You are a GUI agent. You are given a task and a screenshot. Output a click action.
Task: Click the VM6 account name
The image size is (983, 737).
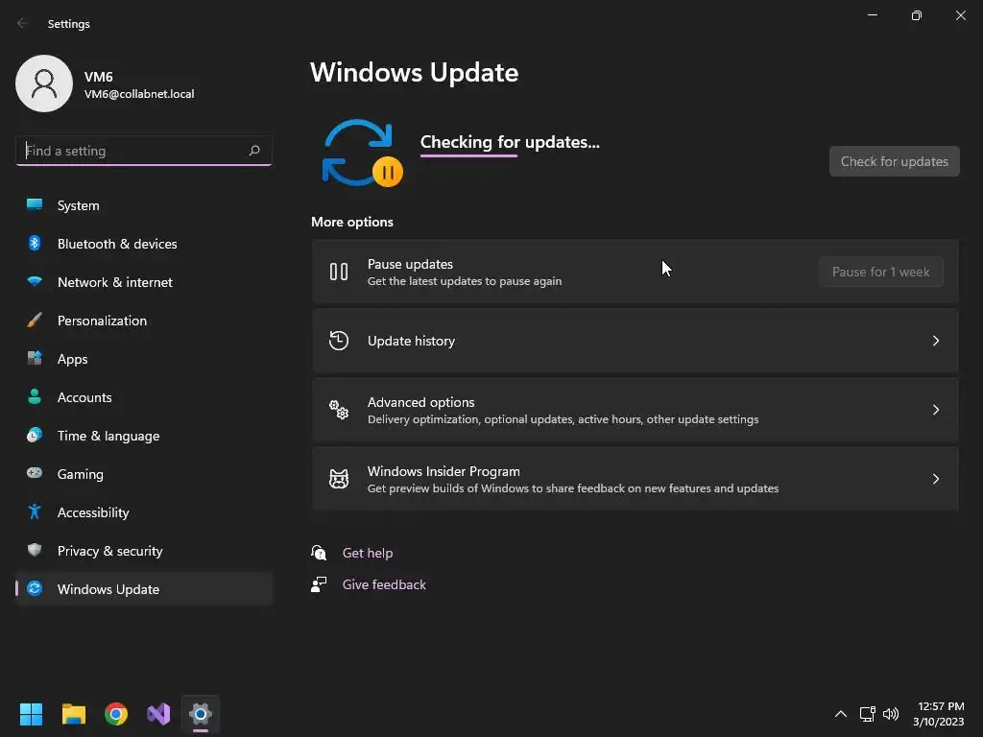pos(99,77)
